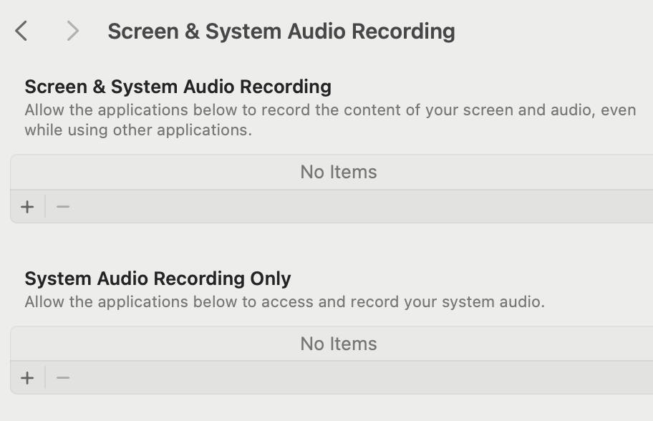
Task: Click divider between plus and minus in second list
Action: (45, 378)
